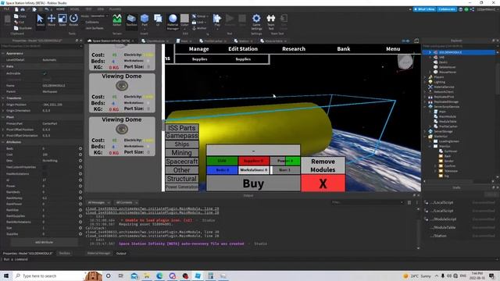
Task: Collapse the StarterGui node in Explorer
Action: tap(425, 137)
